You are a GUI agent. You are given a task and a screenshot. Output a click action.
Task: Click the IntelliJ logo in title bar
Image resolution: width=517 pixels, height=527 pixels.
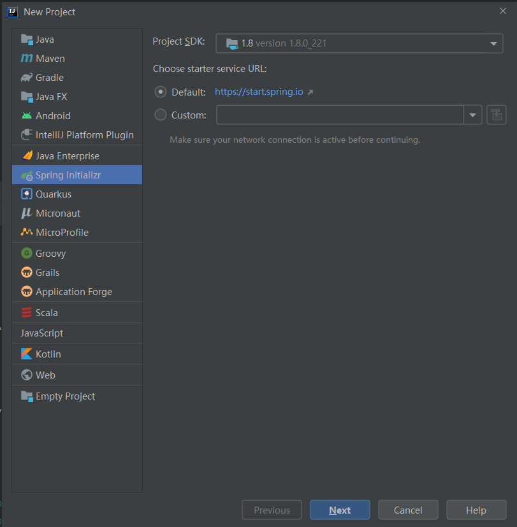pos(13,12)
